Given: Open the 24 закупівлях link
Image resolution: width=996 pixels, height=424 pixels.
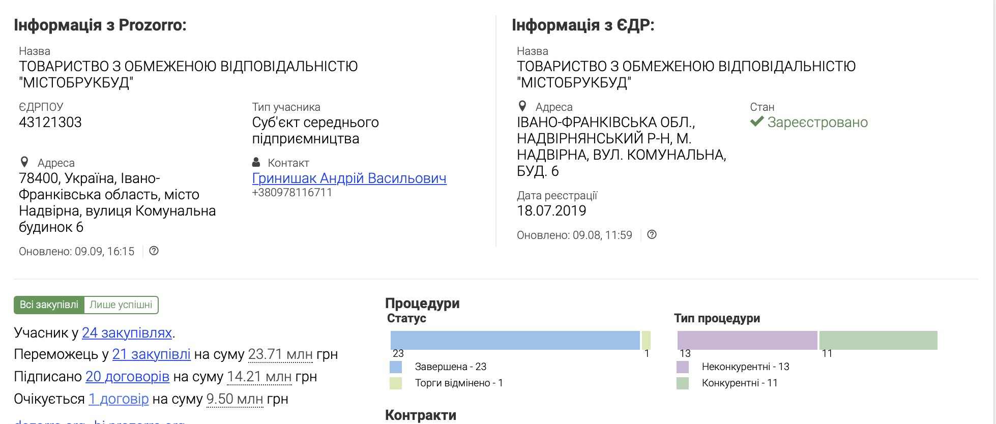Looking at the screenshot, I should [127, 332].
